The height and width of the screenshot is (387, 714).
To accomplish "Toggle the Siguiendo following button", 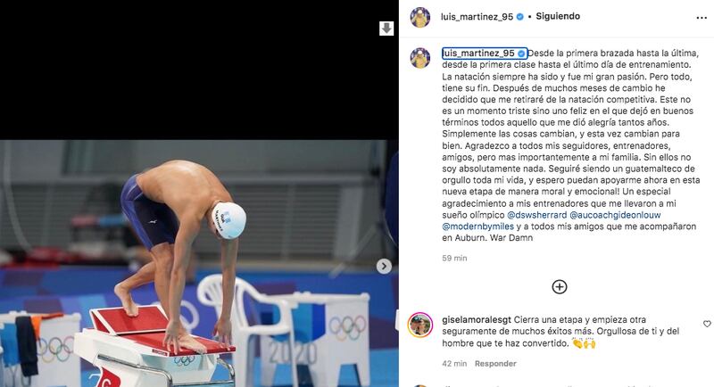I will coord(558,16).
